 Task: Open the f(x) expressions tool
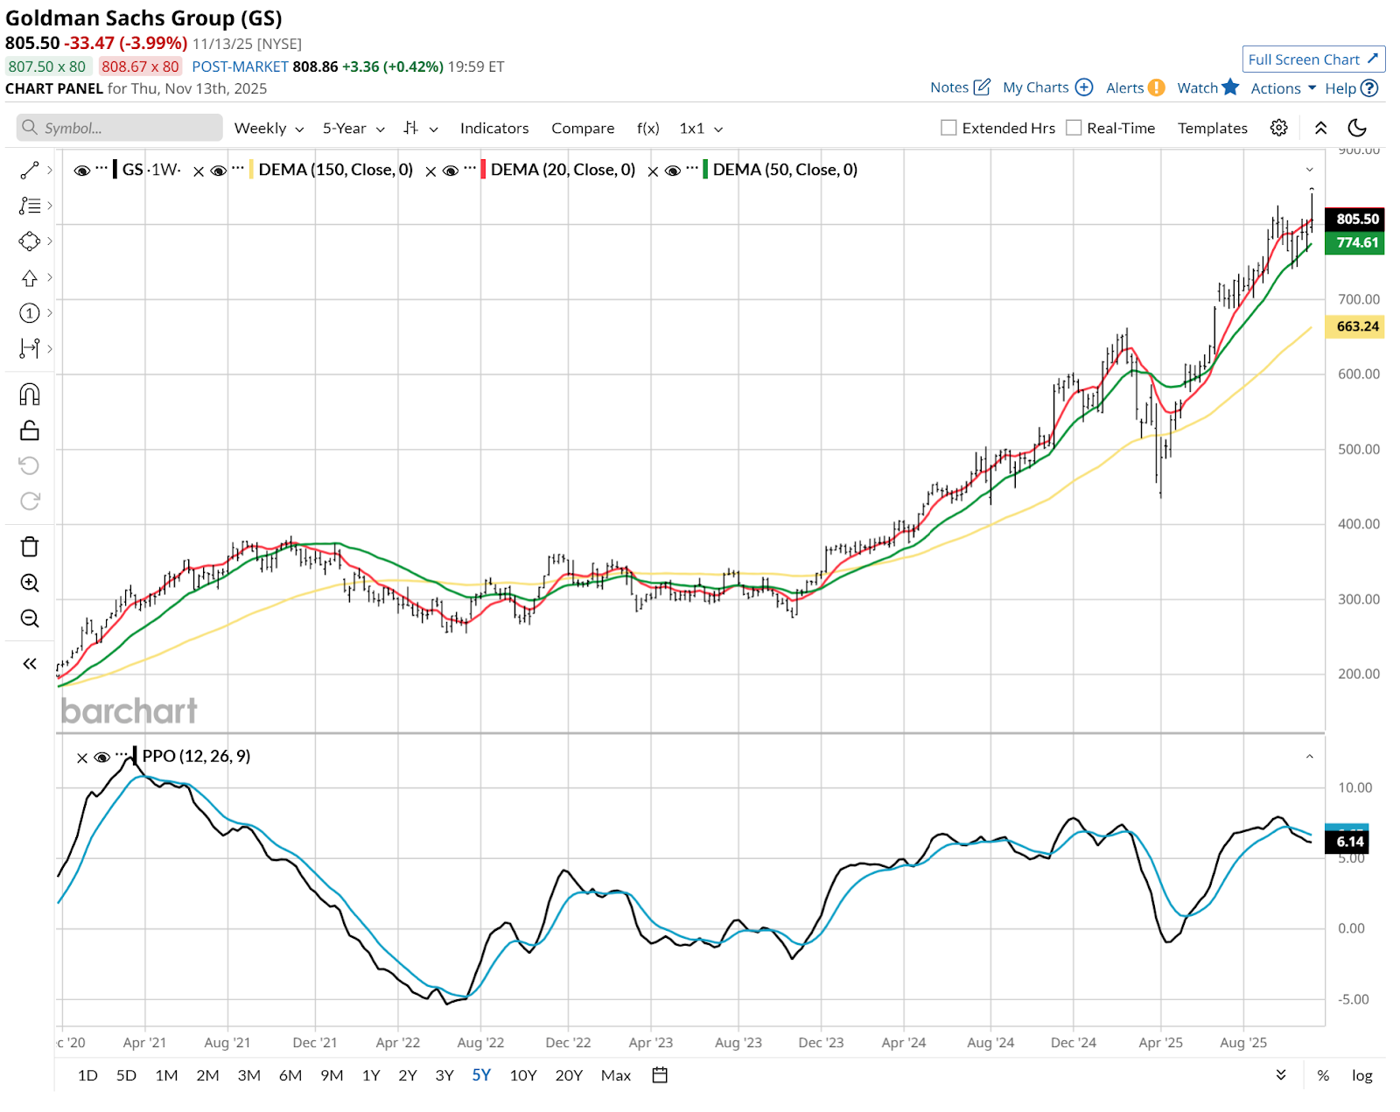[647, 128]
